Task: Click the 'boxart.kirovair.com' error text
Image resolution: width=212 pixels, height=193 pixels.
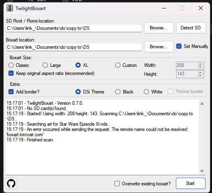Action: tap(25, 135)
